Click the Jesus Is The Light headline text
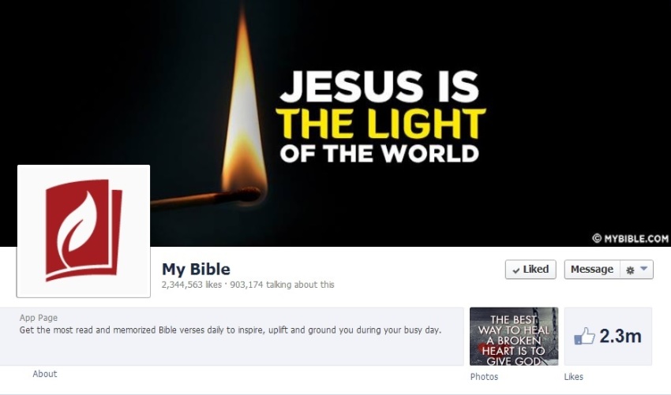671x395 pixels. pyautogui.click(x=380, y=117)
